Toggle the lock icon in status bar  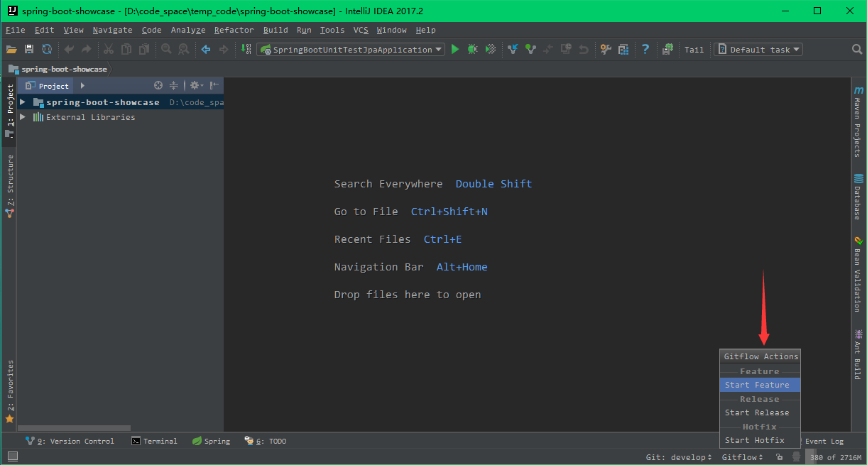pyautogui.click(x=779, y=457)
